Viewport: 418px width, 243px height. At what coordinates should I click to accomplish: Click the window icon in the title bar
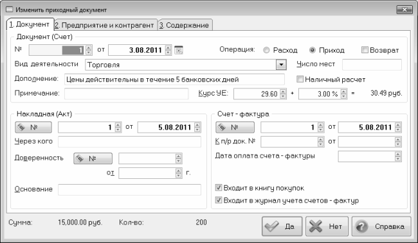(10, 10)
